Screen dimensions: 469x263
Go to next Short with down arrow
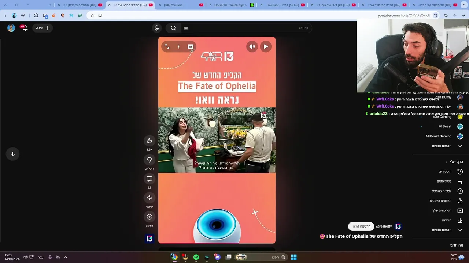click(x=12, y=154)
